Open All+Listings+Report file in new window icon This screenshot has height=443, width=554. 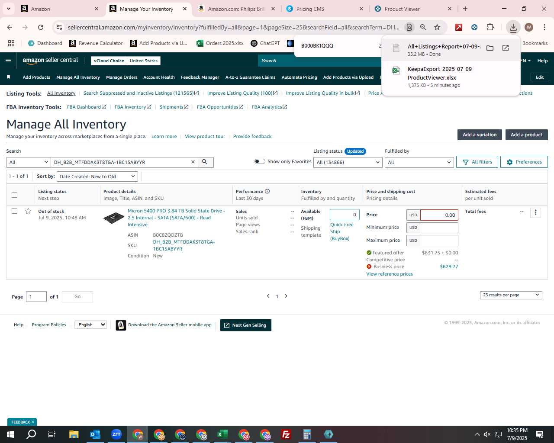[506, 48]
